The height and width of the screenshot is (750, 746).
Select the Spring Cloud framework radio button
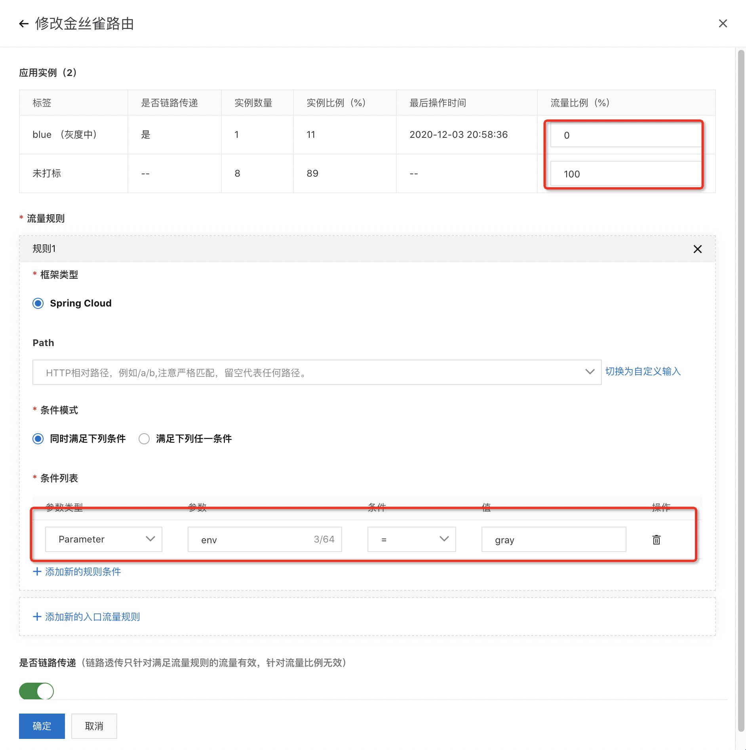(x=38, y=303)
